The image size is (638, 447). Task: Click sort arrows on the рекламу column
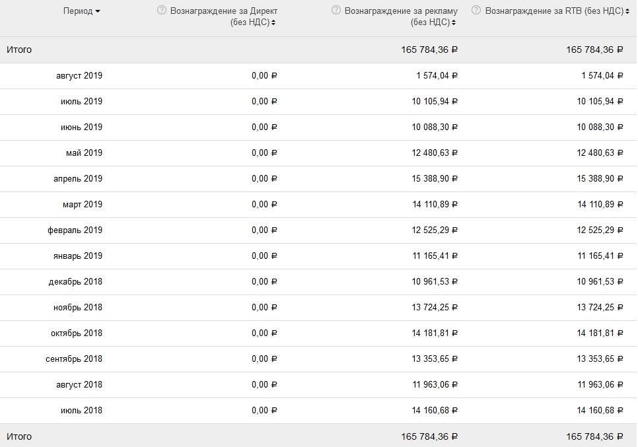[454, 22]
